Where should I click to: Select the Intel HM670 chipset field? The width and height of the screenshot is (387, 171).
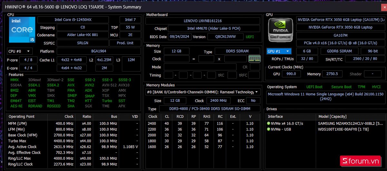point(214,29)
